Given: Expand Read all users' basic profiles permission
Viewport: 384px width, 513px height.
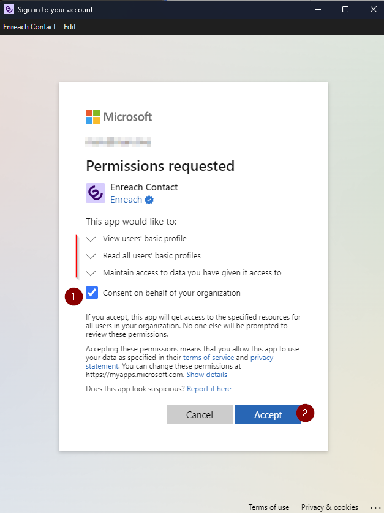Looking at the screenshot, I should click(91, 256).
